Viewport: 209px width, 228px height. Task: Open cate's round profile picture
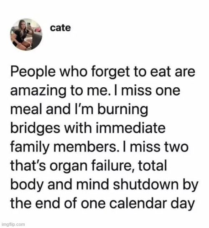(x=26, y=35)
